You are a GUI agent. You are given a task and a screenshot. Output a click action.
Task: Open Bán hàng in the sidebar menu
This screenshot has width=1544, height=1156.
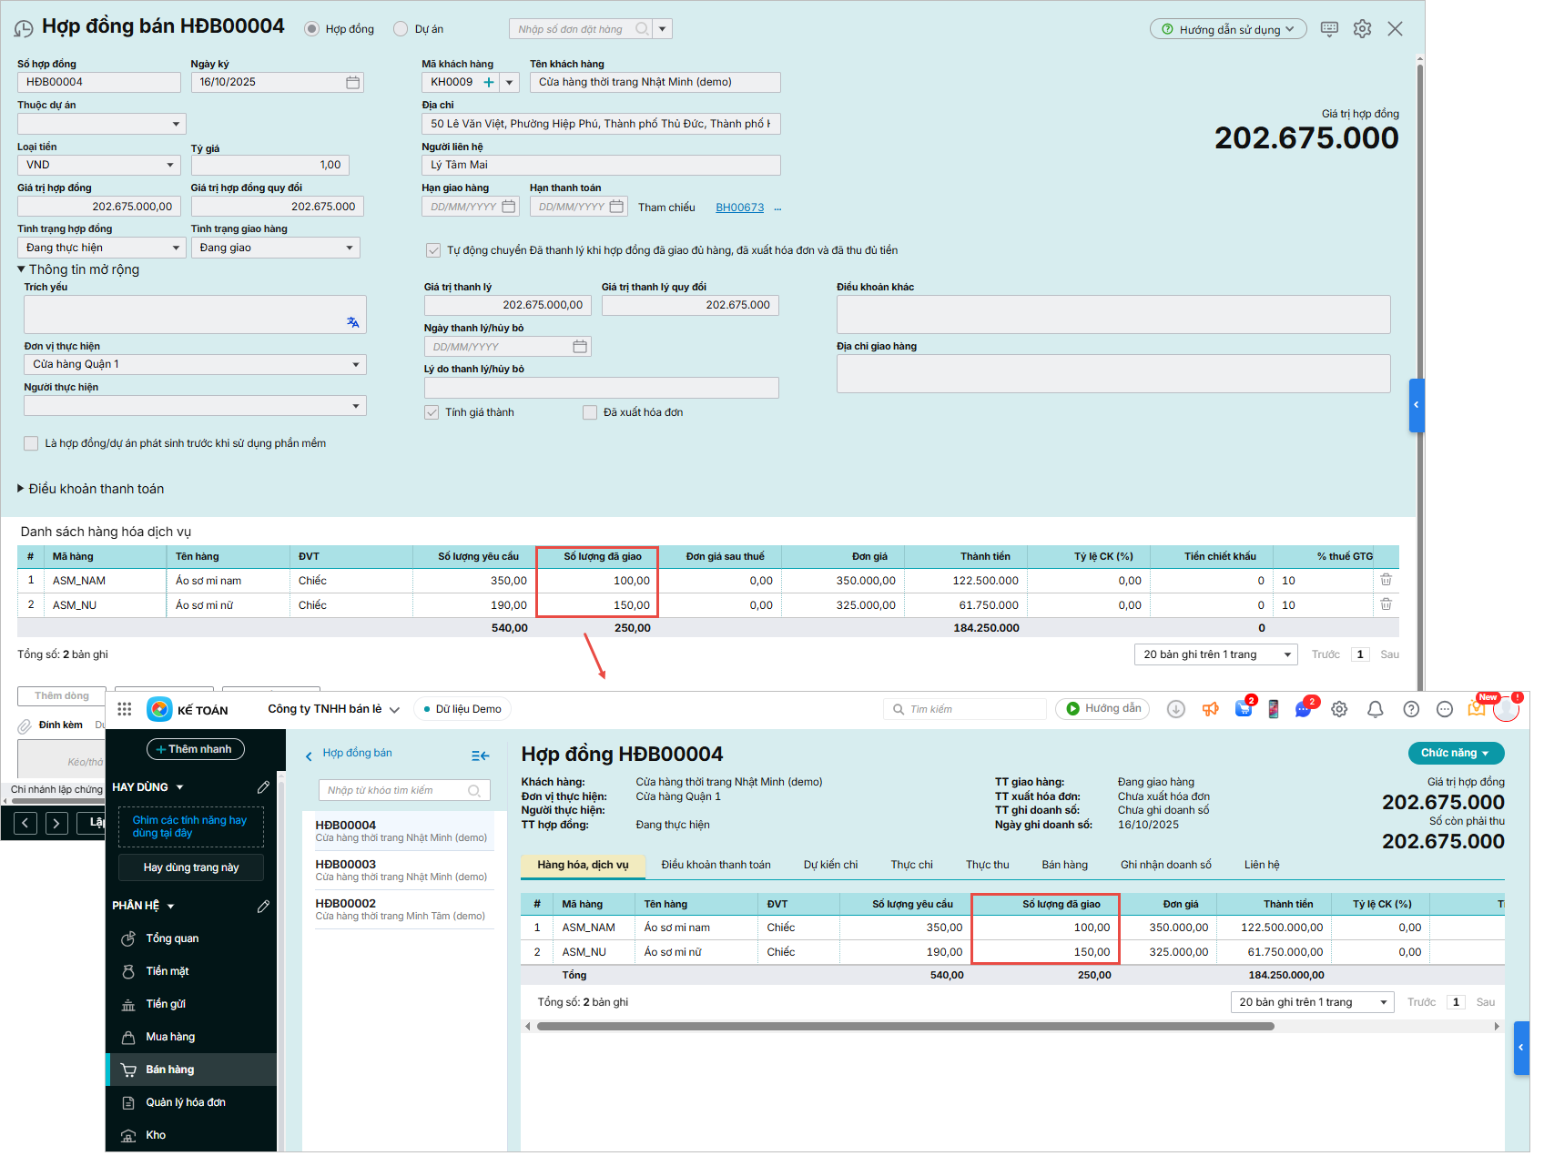tap(170, 1070)
